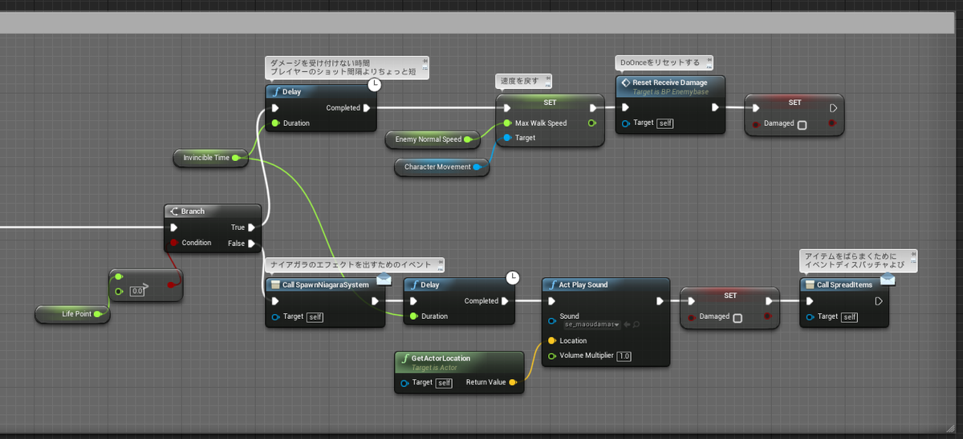This screenshot has width=963, height=439.
Task: Select the Branch node by its header
Action: (x=214, y=211)
